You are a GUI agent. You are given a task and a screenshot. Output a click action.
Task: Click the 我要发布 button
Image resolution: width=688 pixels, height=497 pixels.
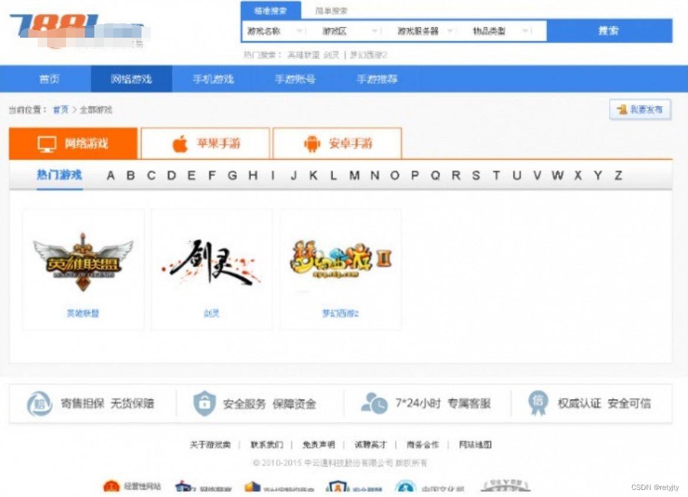pos(640,109)
